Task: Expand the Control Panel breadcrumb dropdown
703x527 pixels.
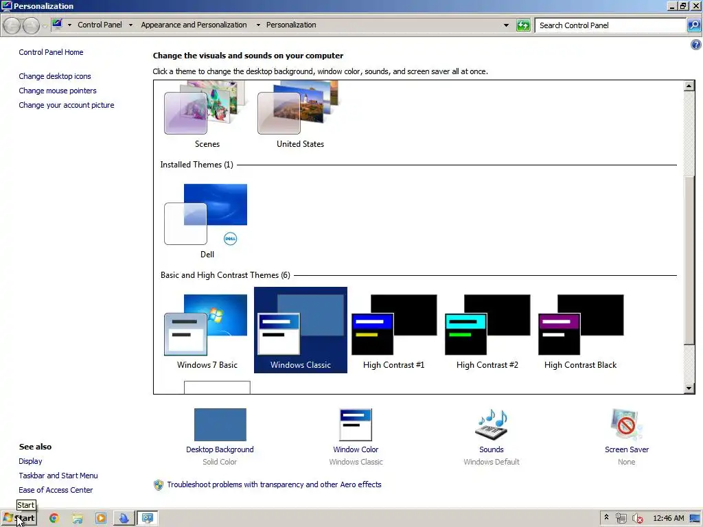Action: 130,25
